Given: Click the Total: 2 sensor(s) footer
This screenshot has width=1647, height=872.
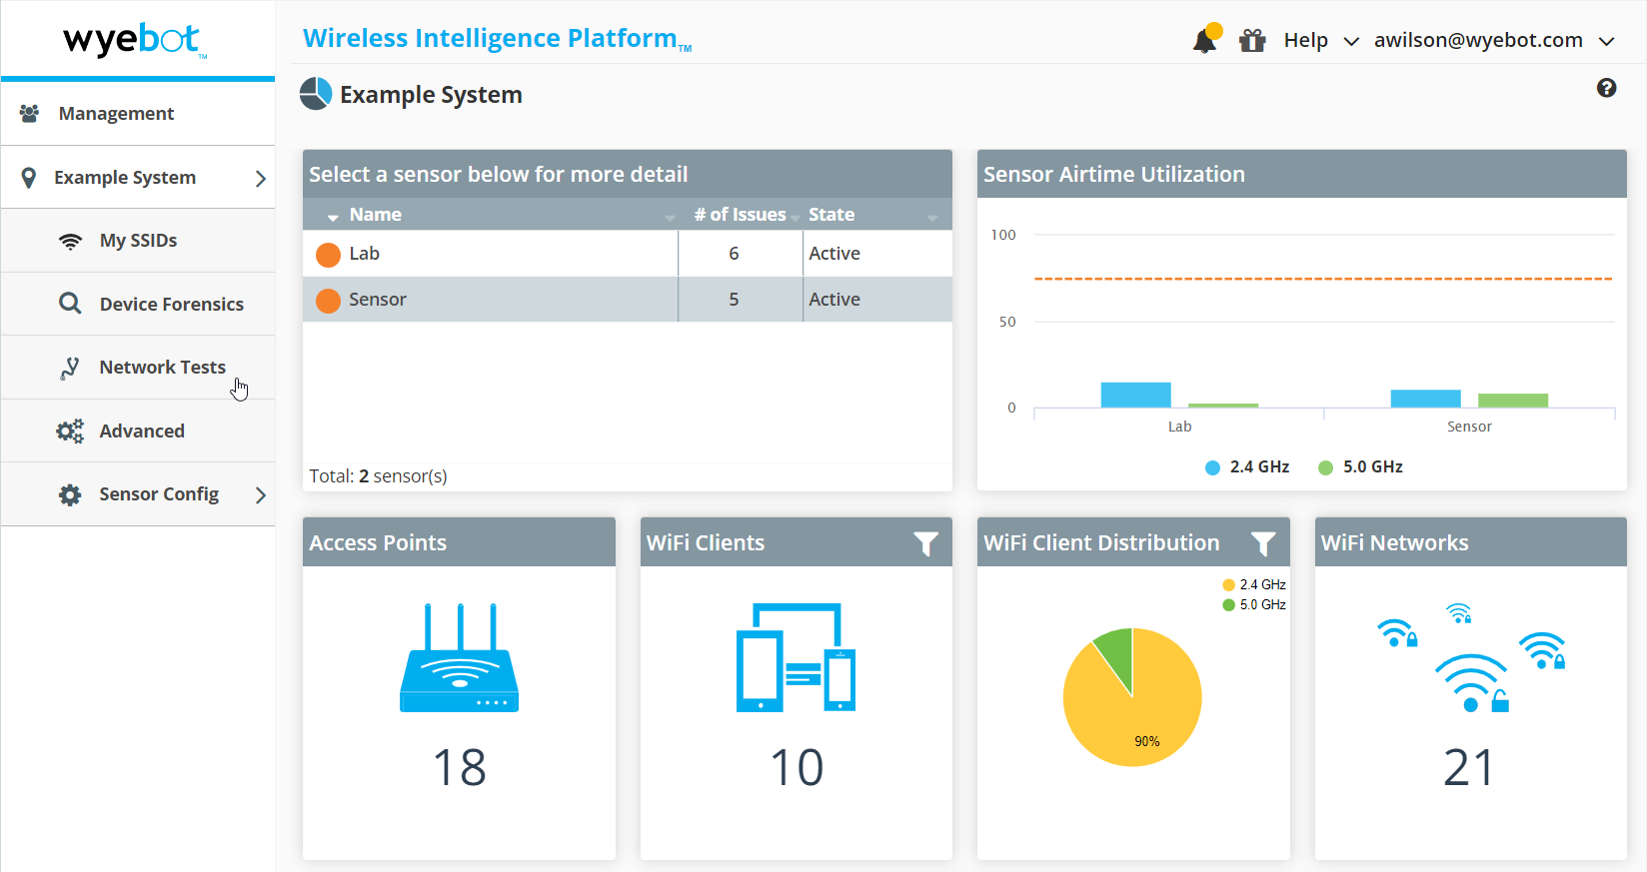Looking at the screenshot, I should (378, 476).
